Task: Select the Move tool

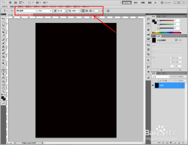Action: 3,19
